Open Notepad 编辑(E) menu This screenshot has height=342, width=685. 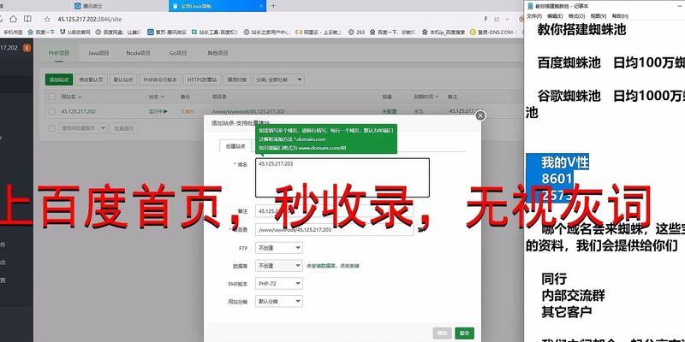tap(555, 16)
